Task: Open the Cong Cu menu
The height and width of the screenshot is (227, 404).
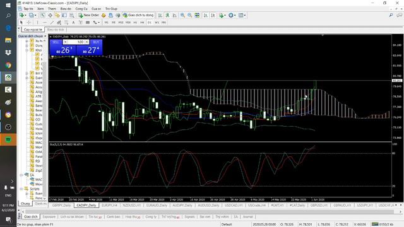Action: tap(81, 9)
